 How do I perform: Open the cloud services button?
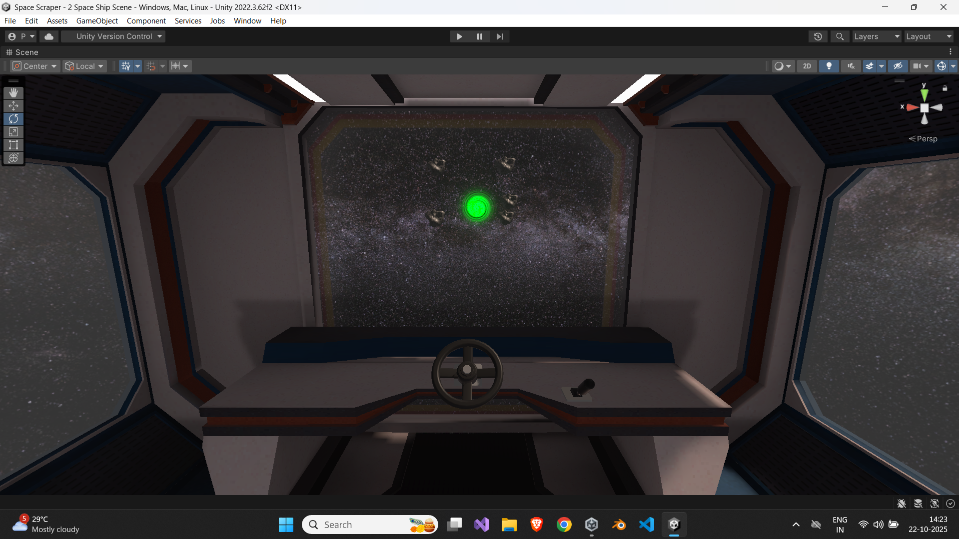click(x=49, y=36)
